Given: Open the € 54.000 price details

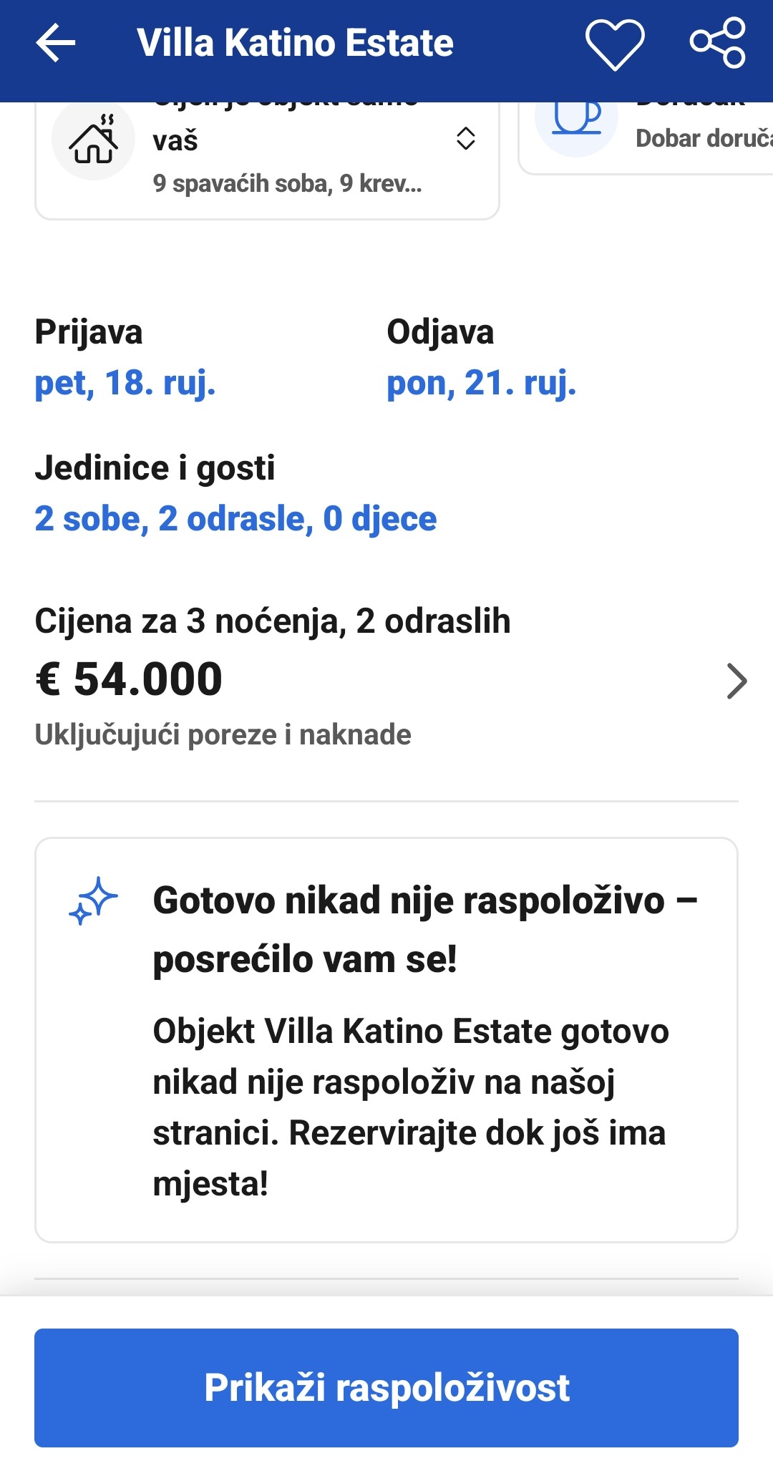Looking at the screenshot, I should point(129,679).
